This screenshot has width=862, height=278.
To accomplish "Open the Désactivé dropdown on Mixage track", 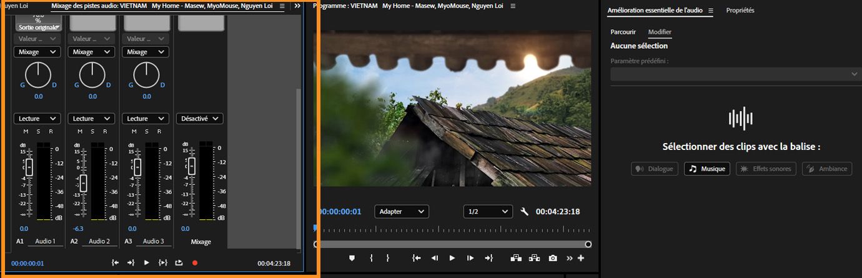I will tap(200, 118).
